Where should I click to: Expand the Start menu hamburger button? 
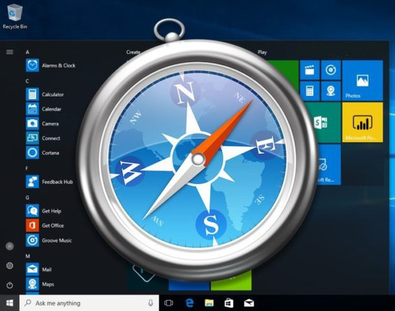coord(10,52)
